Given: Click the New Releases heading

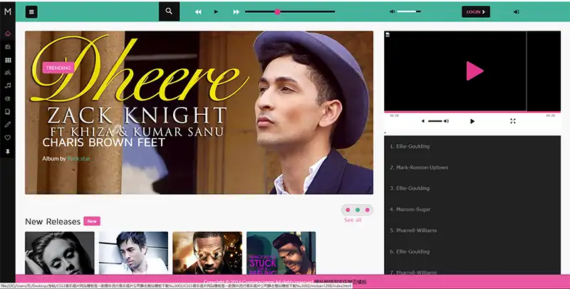Looking at the screenshot, I should [x=53, y=222].
